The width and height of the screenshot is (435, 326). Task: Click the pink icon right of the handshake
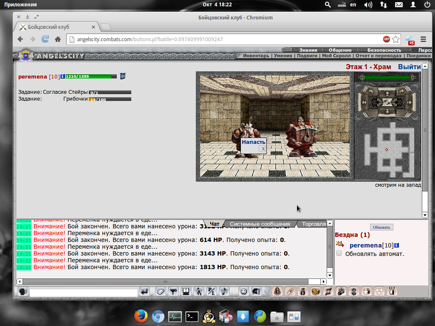(x=328, y=291)
